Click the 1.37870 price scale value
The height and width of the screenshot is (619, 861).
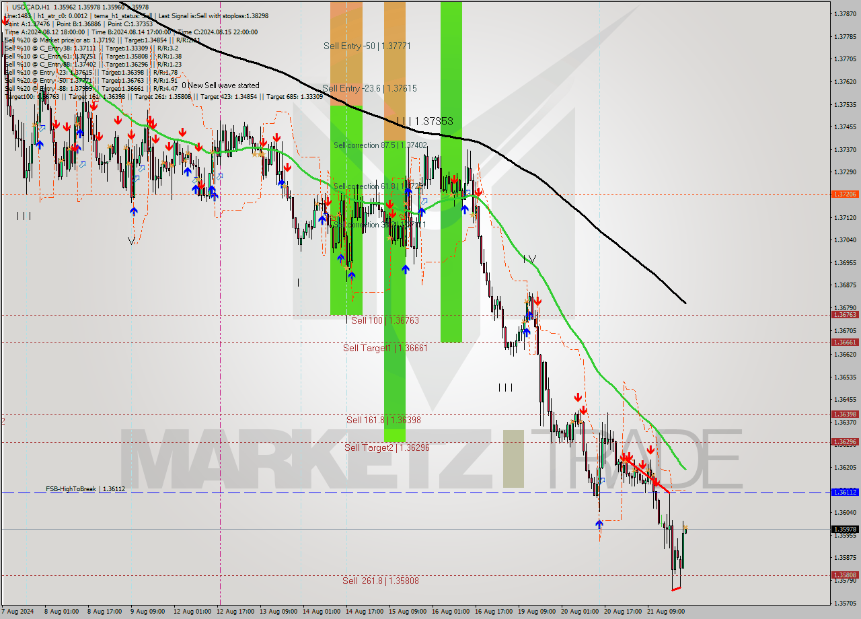coord(845,13)
